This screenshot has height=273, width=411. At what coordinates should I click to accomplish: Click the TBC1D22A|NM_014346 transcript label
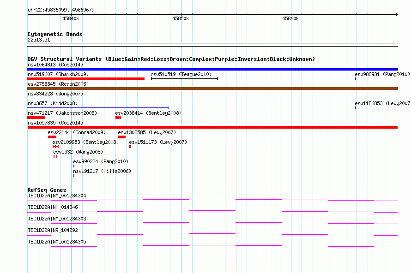[x=53, y=208]
